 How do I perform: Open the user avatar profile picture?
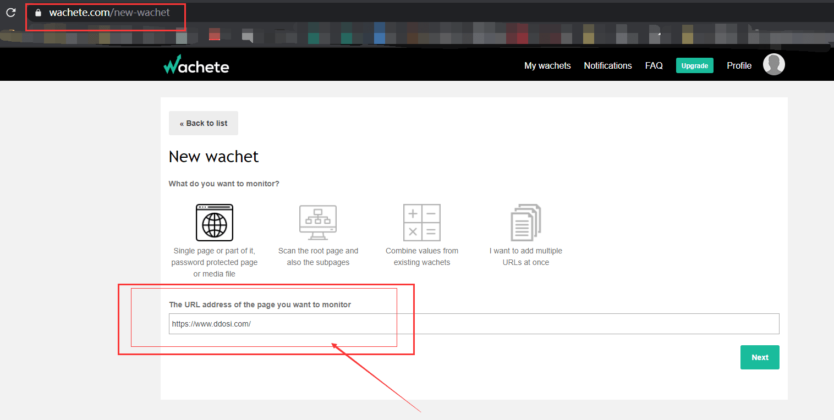(x=773, y=65)
